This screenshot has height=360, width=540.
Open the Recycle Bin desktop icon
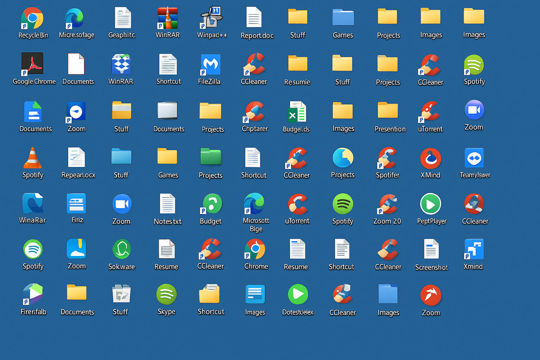click(x=32, y=18)
